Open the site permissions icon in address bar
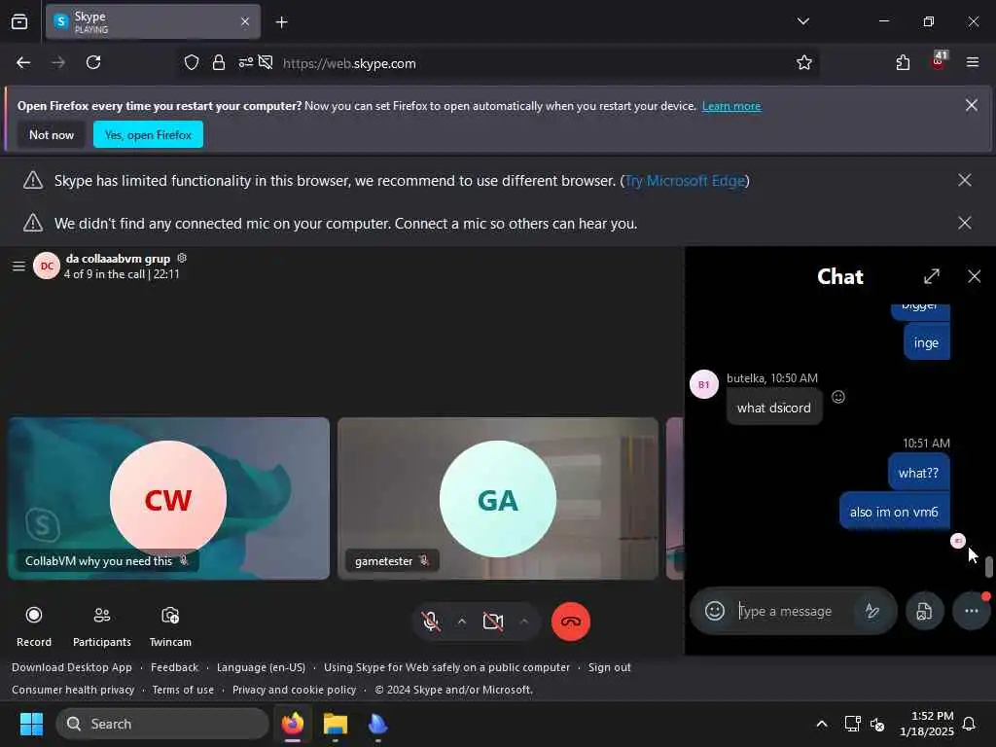 pyautogui.click(x=245, y=62)
